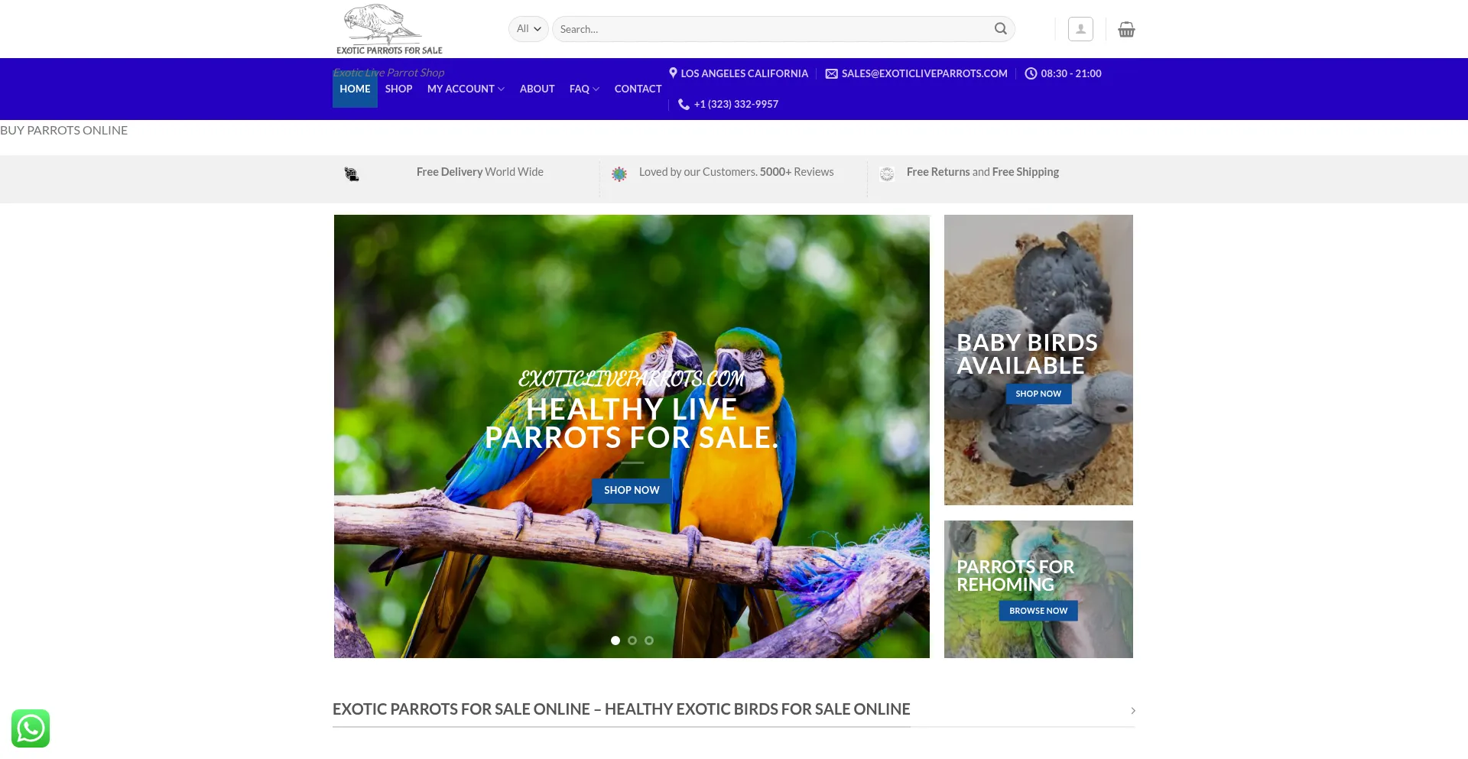Click the customer reviews badge icon

pos(619,174)
